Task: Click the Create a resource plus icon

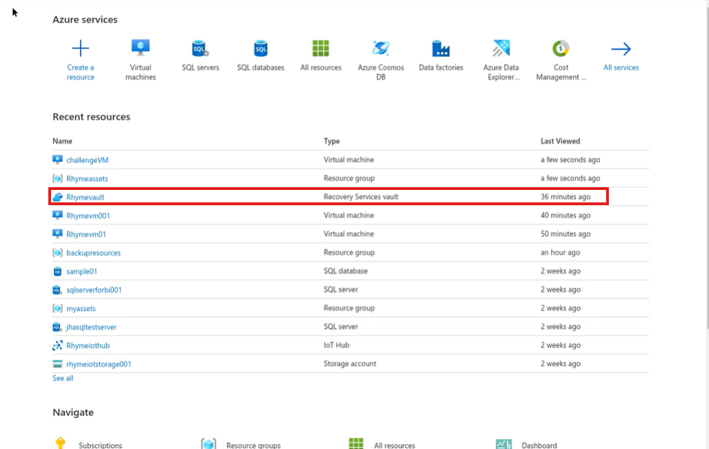Action: [81, 48]
